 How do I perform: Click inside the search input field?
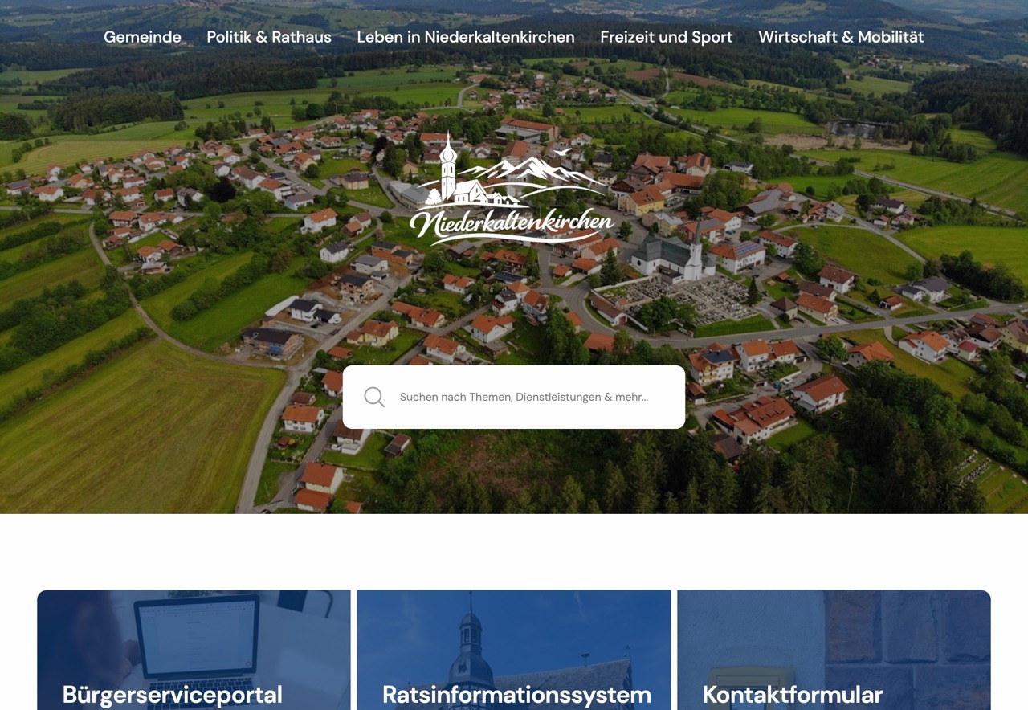coord(530,396)
